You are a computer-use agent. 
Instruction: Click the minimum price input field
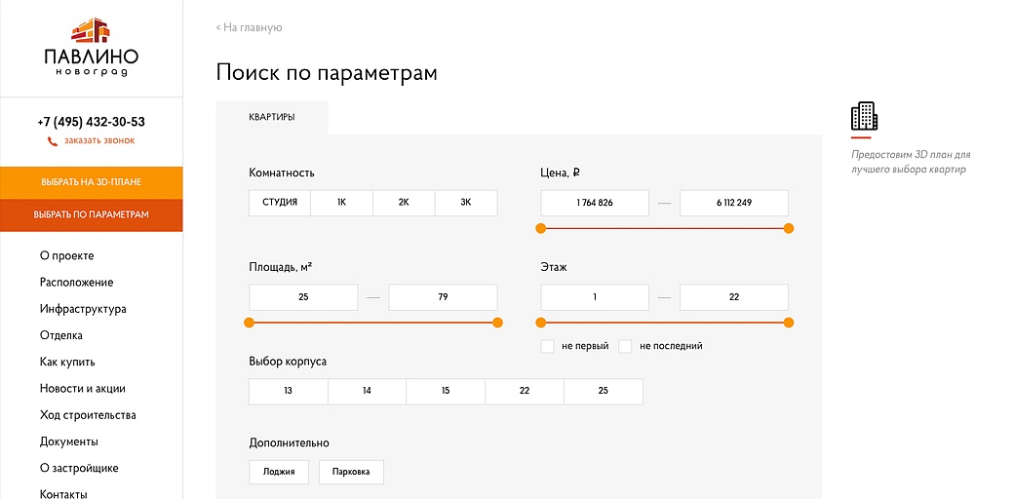click(595, 203)
